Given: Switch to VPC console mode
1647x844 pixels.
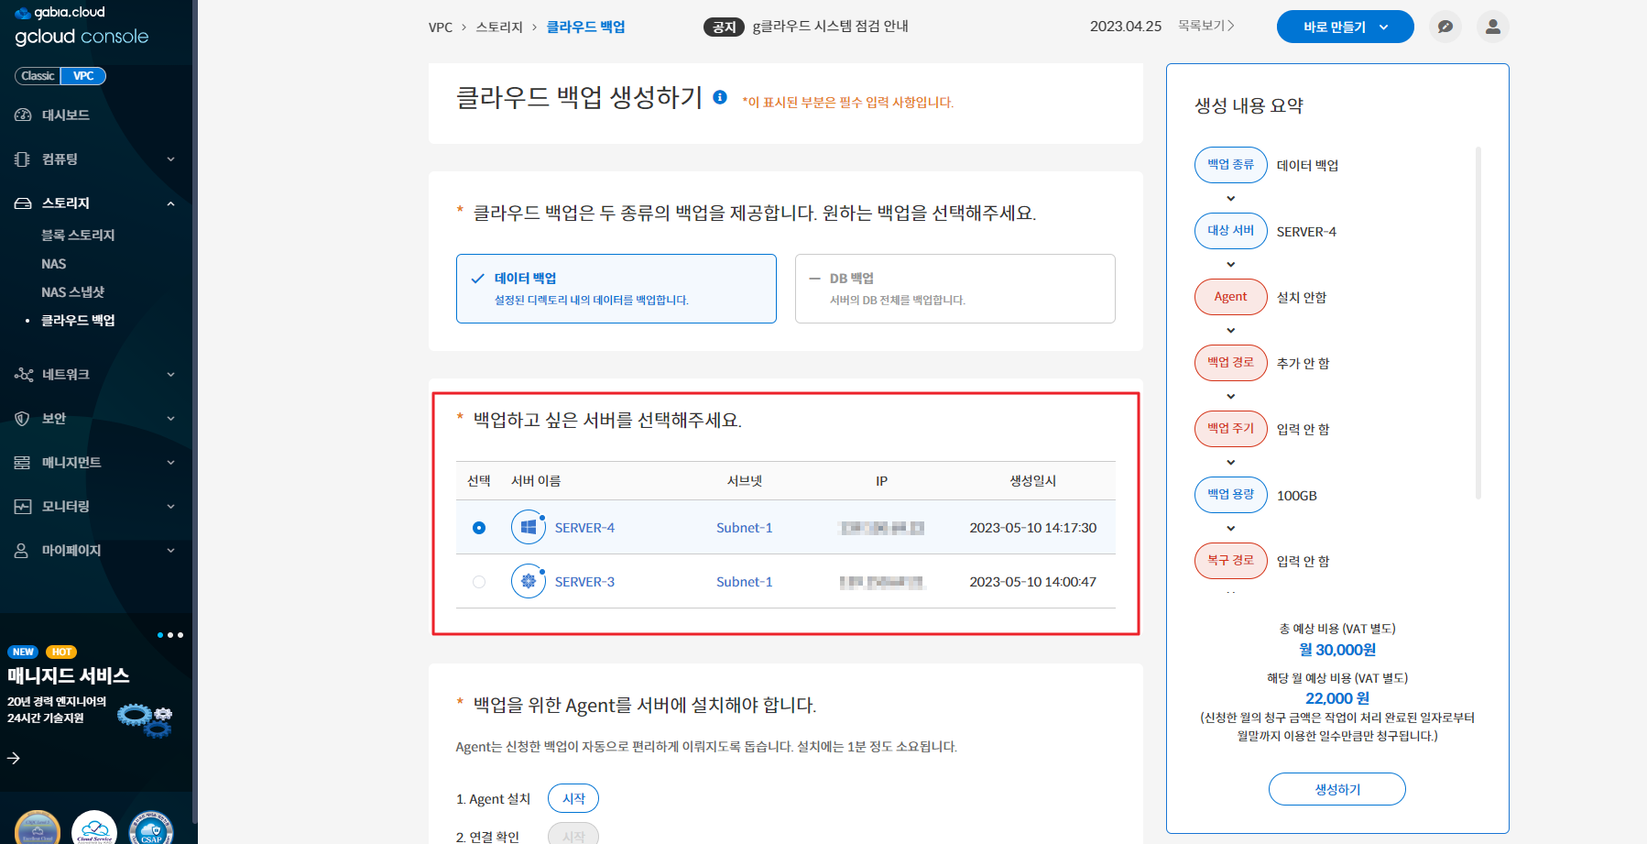Looking at the screenshot, I should point(83,76).
